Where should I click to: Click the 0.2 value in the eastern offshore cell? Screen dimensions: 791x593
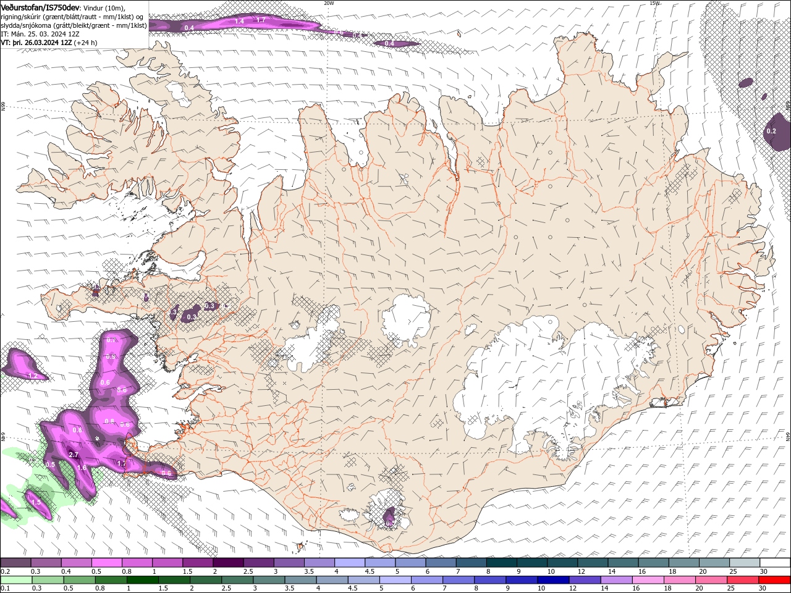click(771, 131)
